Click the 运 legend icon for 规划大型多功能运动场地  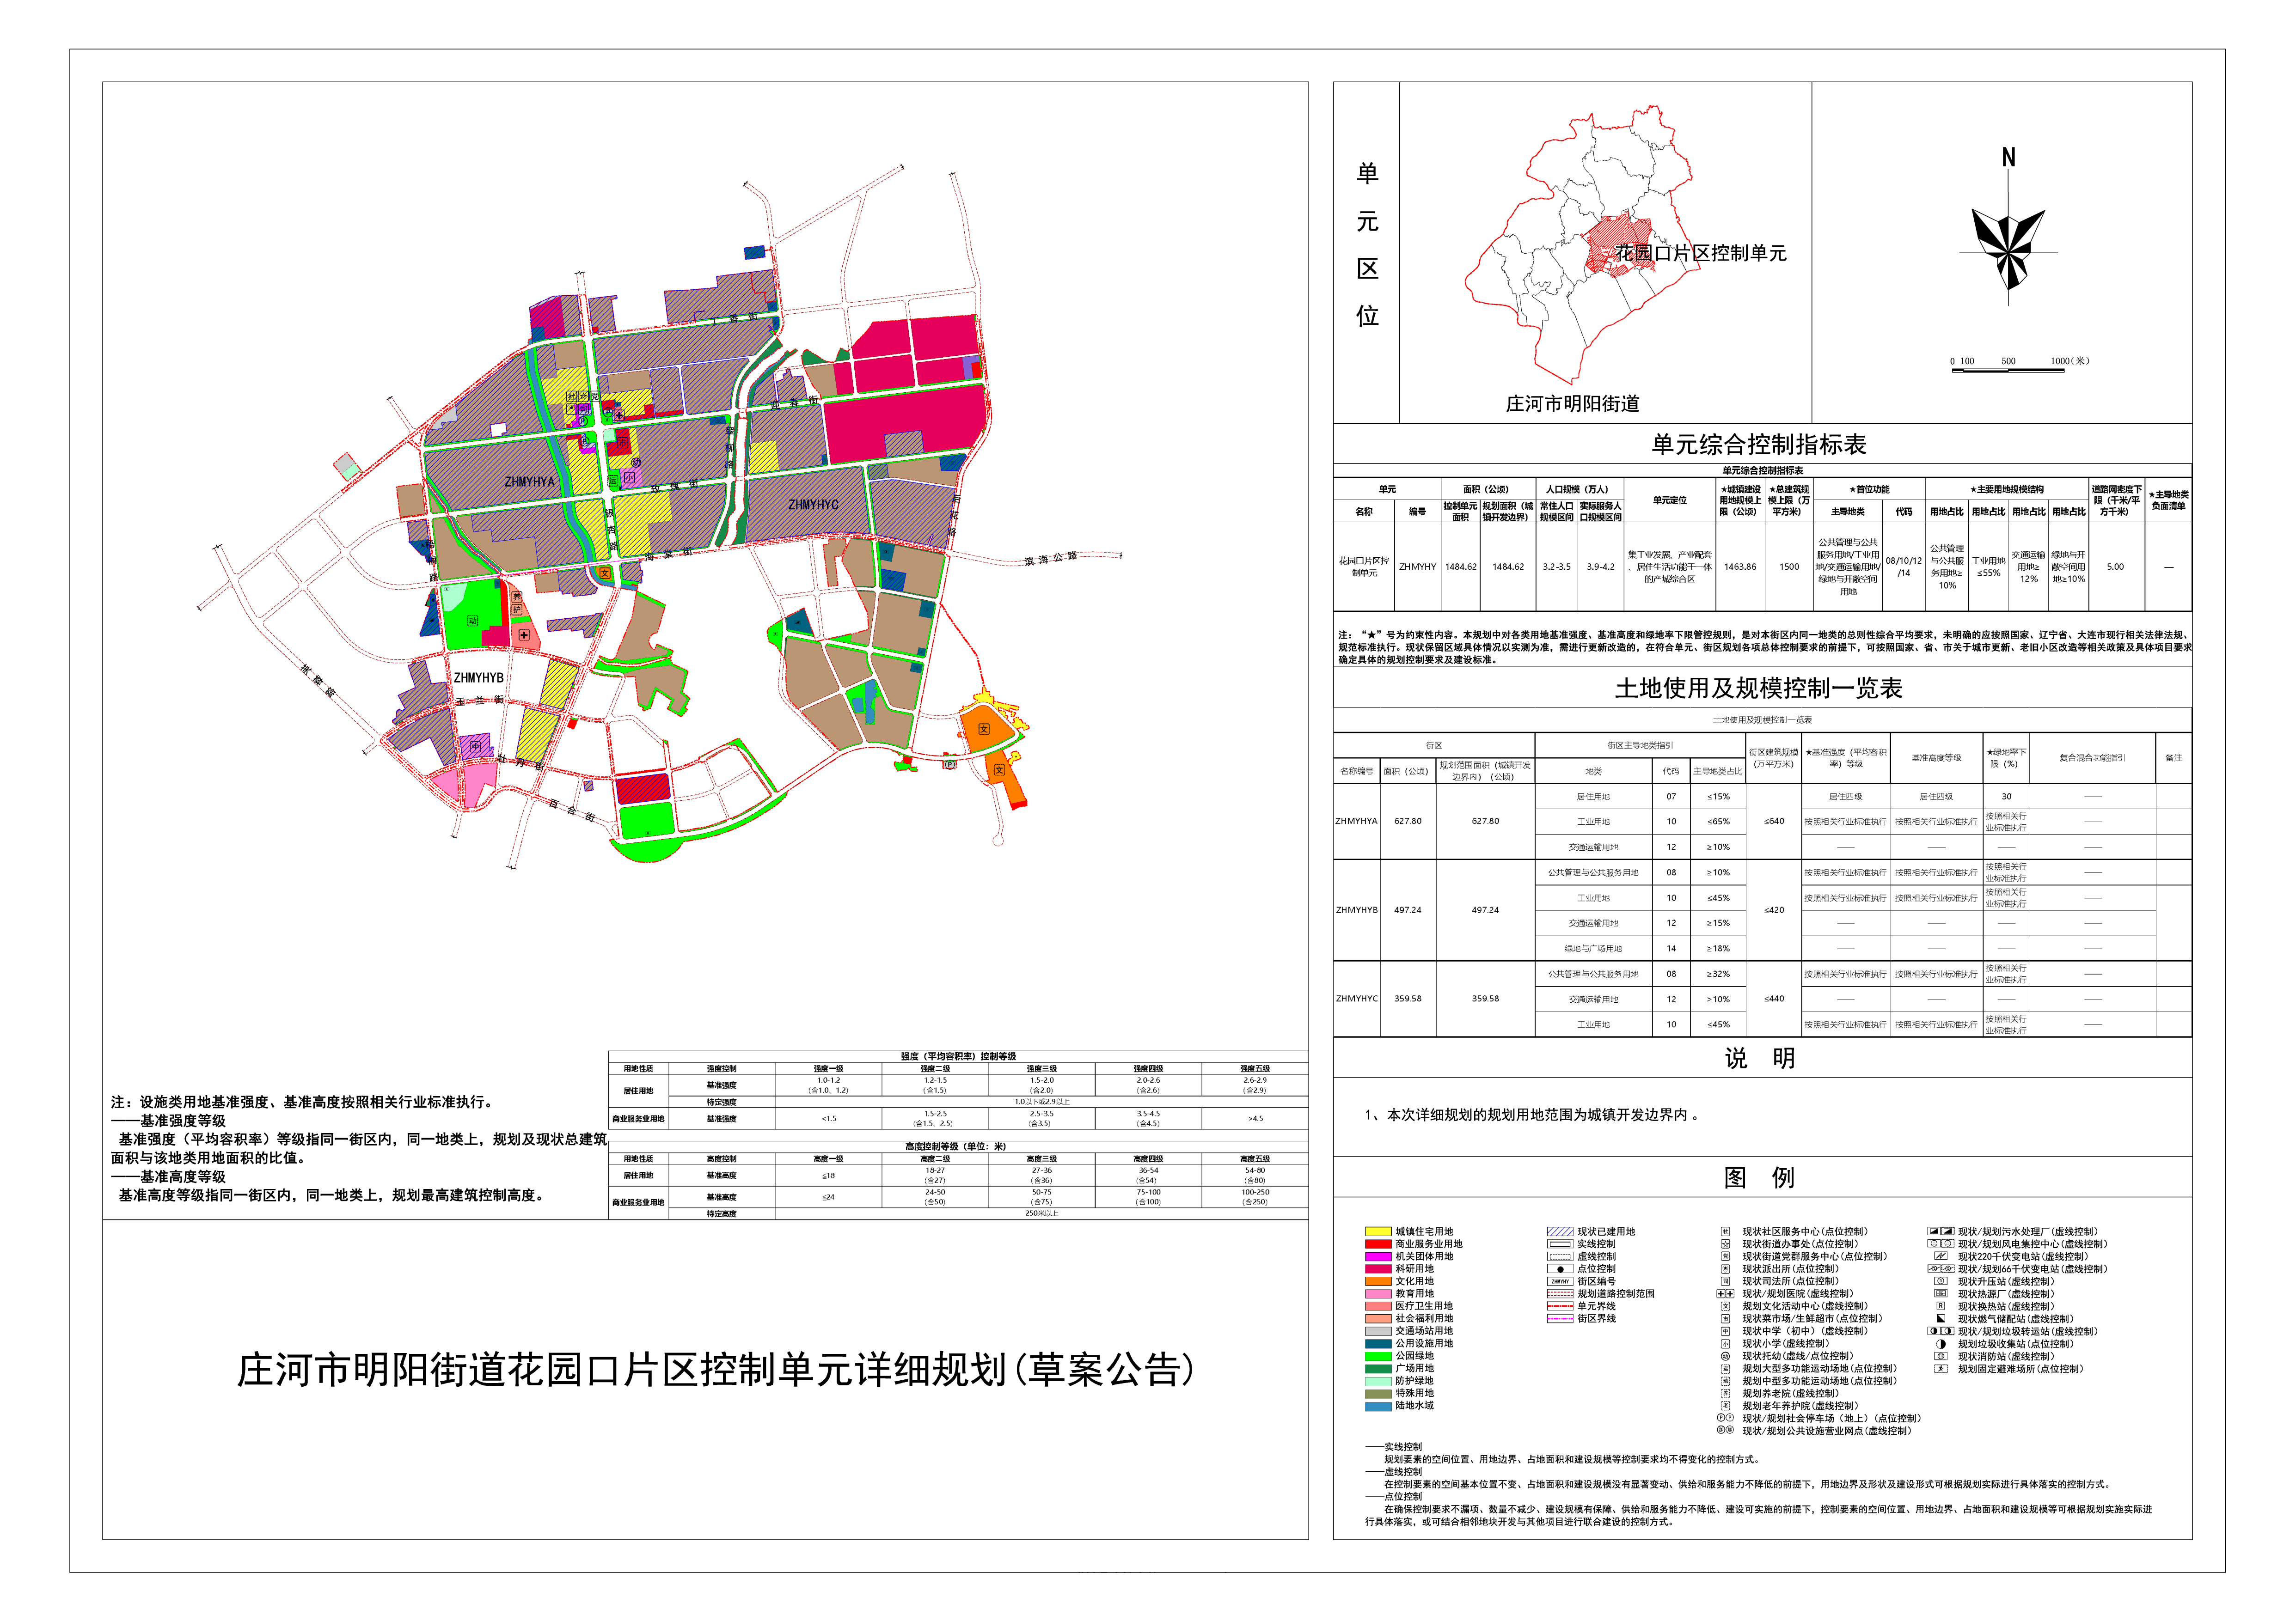pyautogui.click(x=1725, y=1368)
